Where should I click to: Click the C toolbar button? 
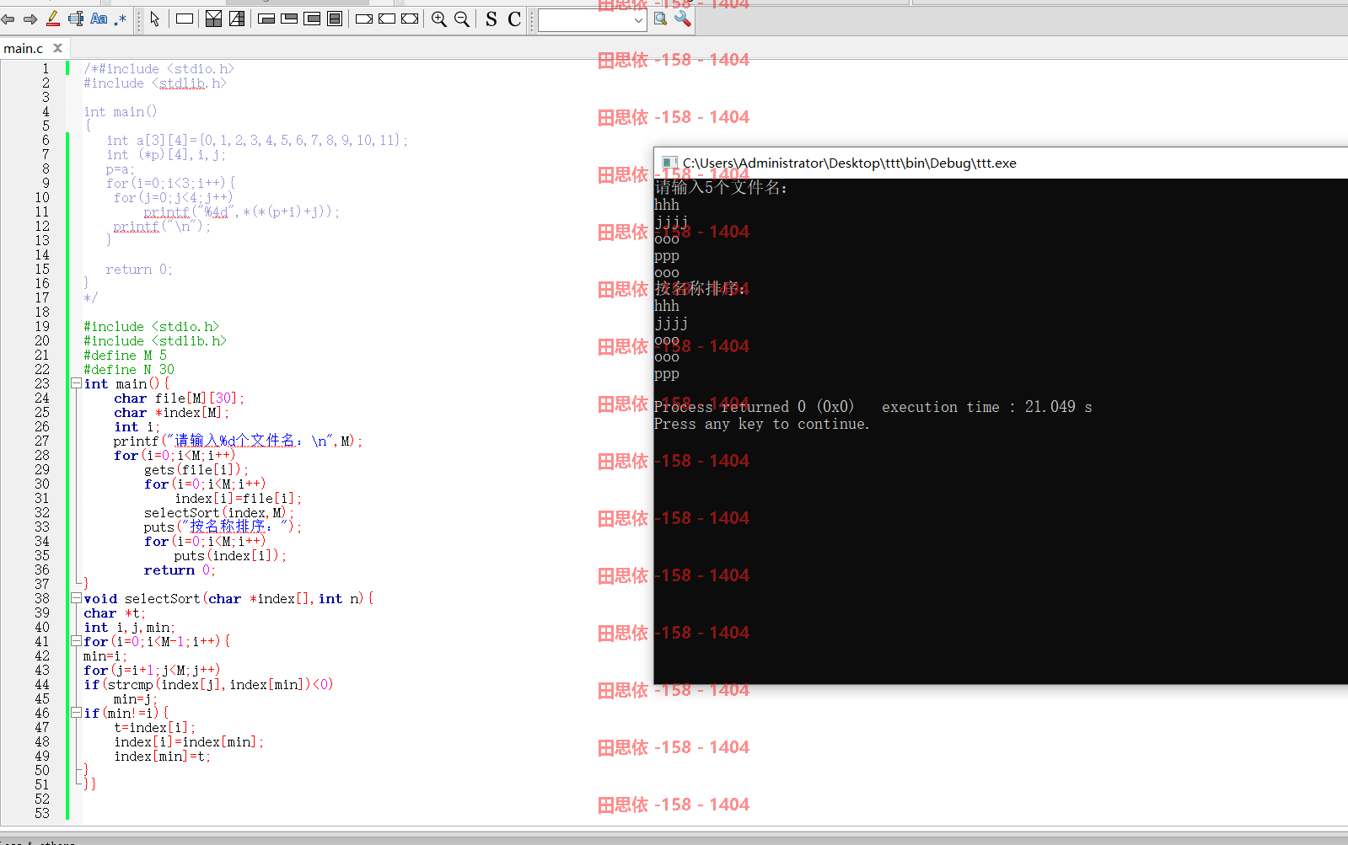pyautogui.click(x=514, y=19)
